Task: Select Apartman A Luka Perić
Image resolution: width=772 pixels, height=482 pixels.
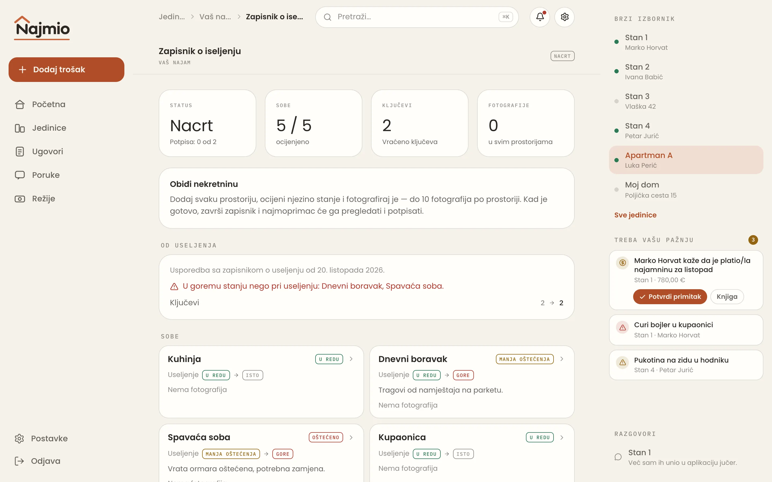Action: tap(686, 160)
